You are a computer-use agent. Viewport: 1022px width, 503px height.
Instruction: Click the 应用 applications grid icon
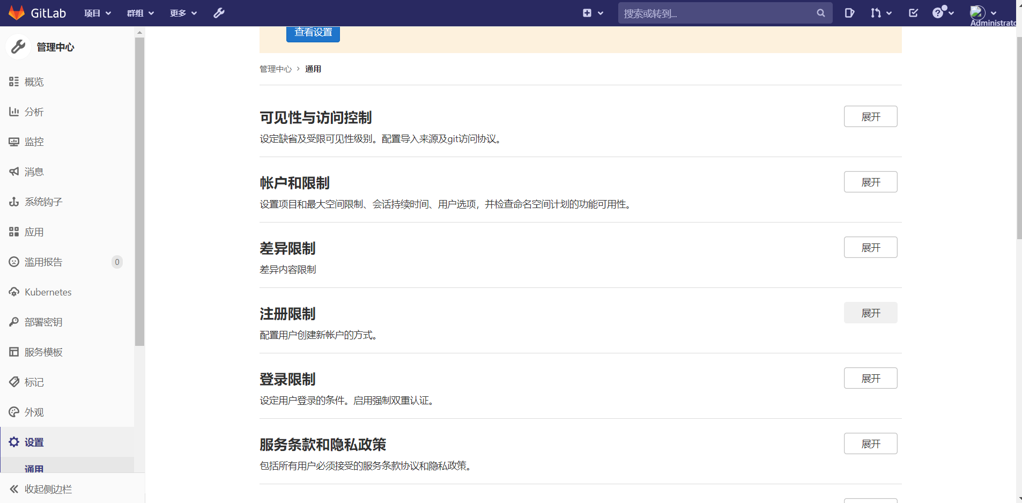coord(14,232)
